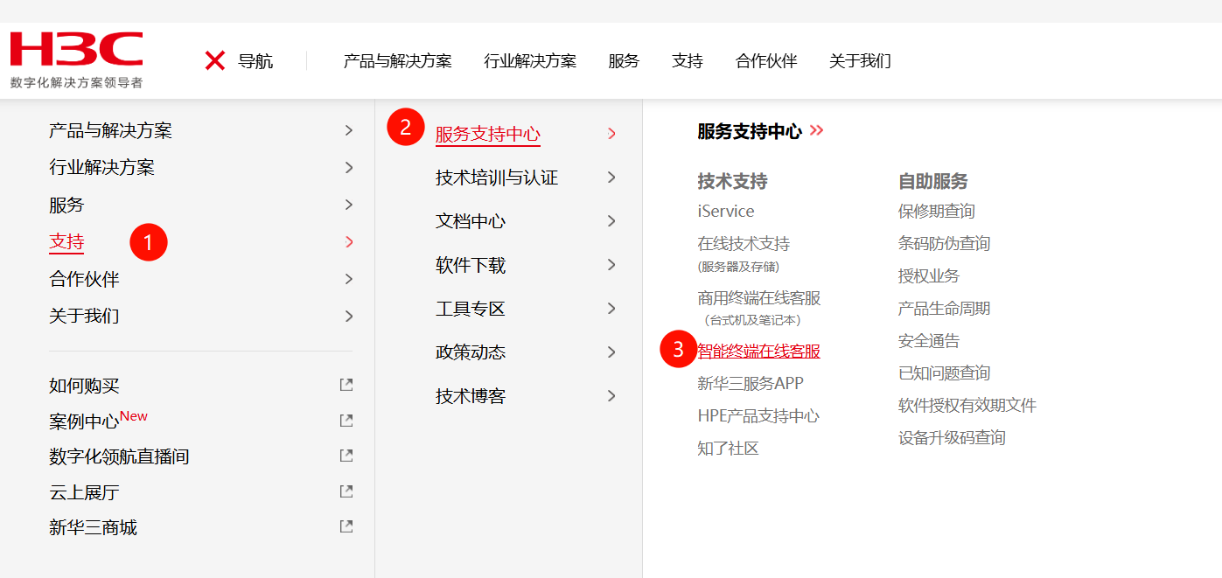The height and width of the screenshot is (578, 1222).
Task: Open HPE产品支持中心 link
Action: 758,415
